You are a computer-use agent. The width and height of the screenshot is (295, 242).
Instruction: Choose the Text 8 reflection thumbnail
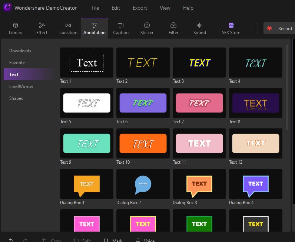click(x=255, y=103)
